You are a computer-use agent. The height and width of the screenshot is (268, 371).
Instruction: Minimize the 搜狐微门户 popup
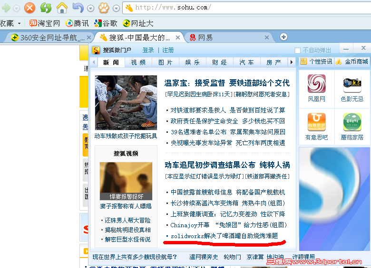coord(346,49)
